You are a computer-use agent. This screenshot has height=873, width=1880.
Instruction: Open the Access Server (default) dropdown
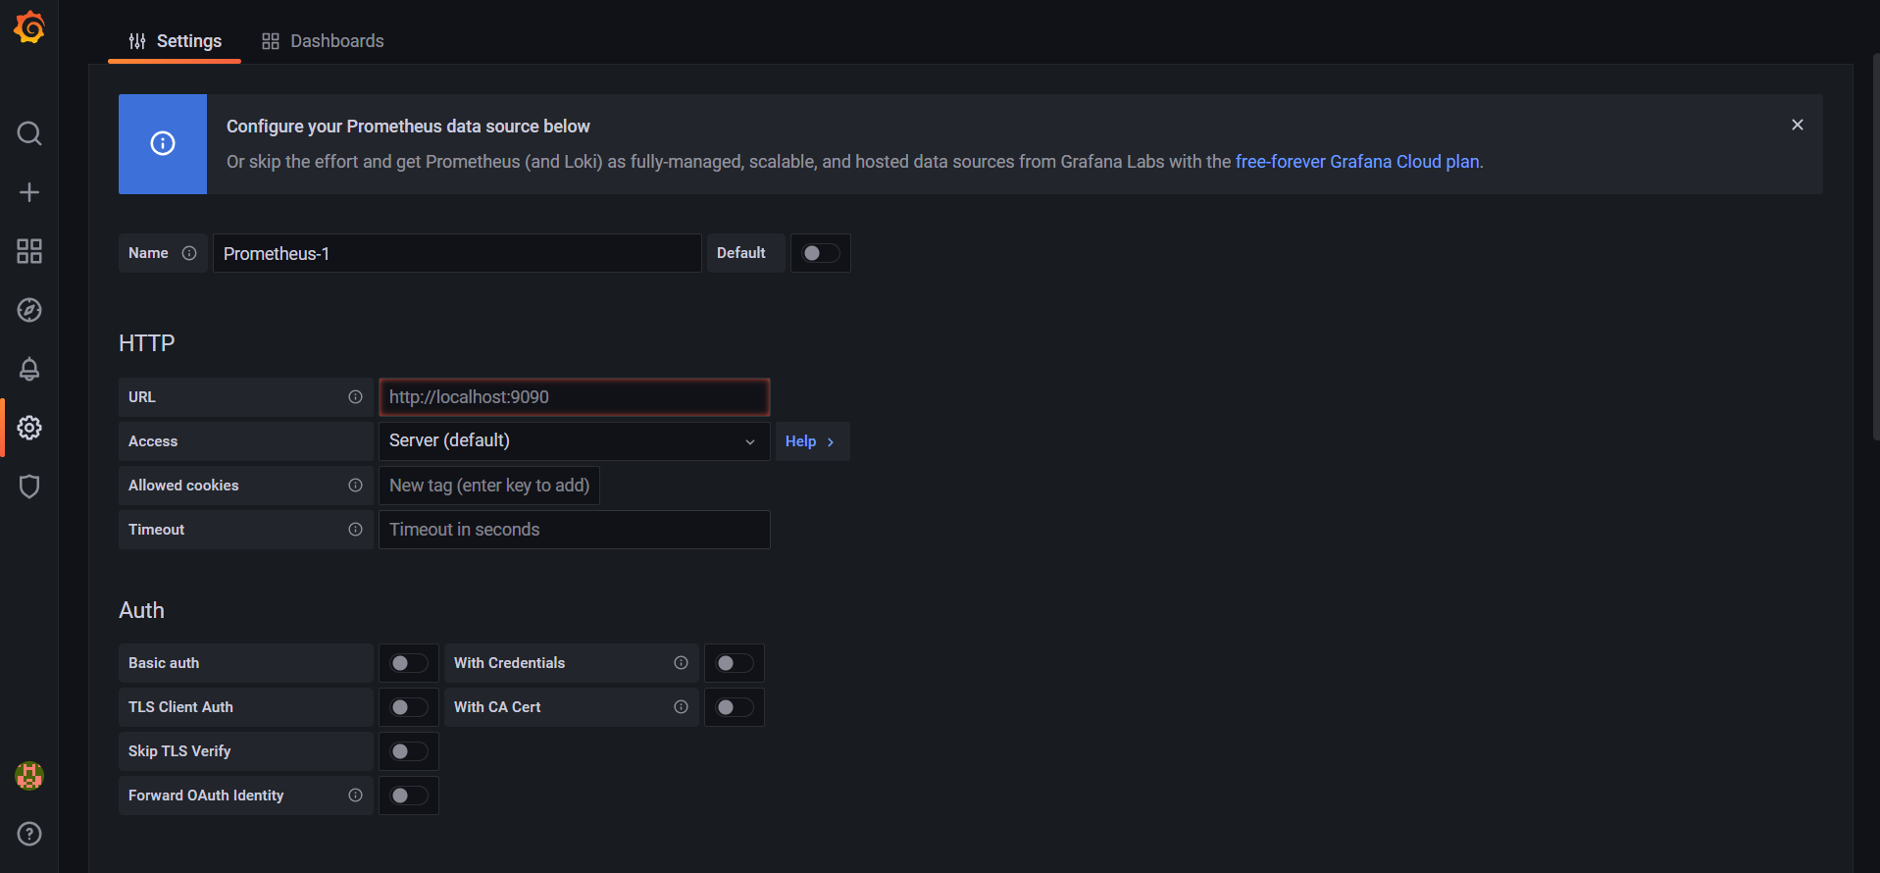coord(575,441)
